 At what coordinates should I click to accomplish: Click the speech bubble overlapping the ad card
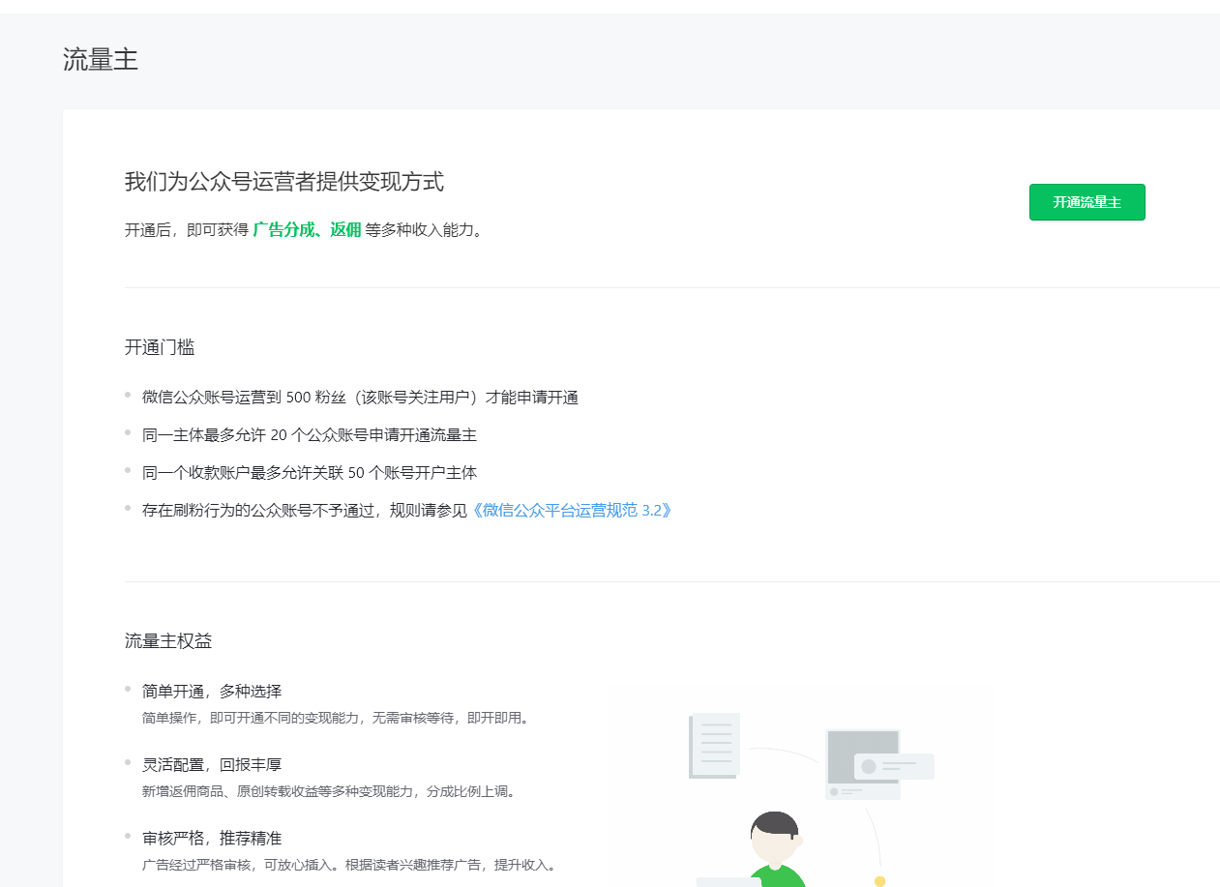[x=894, y=766]
